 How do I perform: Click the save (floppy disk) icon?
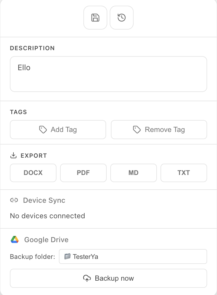[x=95, y=18]
